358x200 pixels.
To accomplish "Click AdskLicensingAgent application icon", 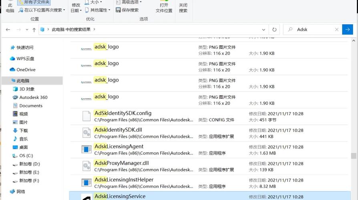I will [86, 149].
